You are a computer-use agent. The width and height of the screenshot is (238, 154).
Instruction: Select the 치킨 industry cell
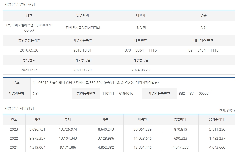(204, 28)
